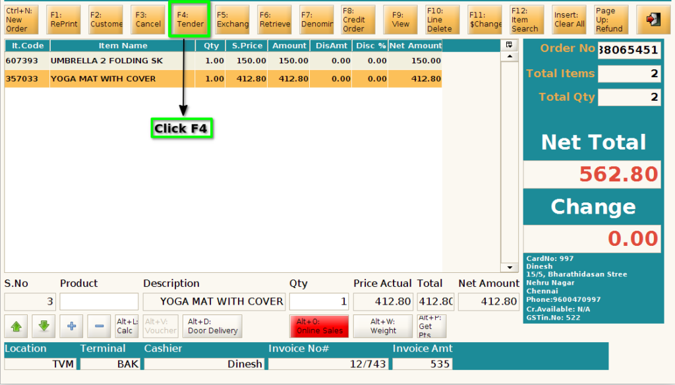The image size is (675, 385).
Task: Click the bottom Net Amount field
Action: (x=488, y=301)
